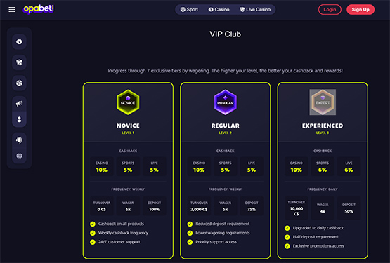The width and height of the screenshot is (390, 263).
Task: Click the Novice hexagon badge
Action: click(128, 102)
